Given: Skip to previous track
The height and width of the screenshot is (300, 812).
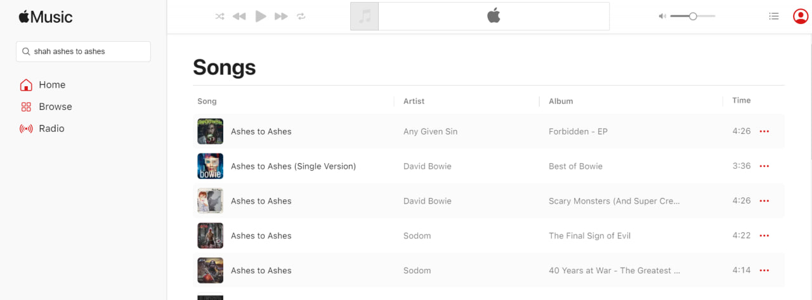Looking at the screenshot, I should [239, 16].
